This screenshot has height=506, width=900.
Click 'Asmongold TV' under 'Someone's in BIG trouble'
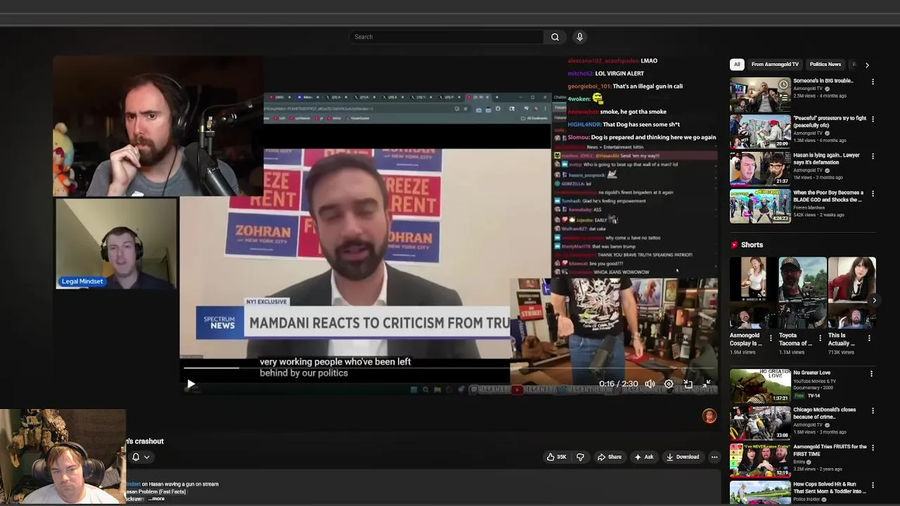tap(808, 89)
